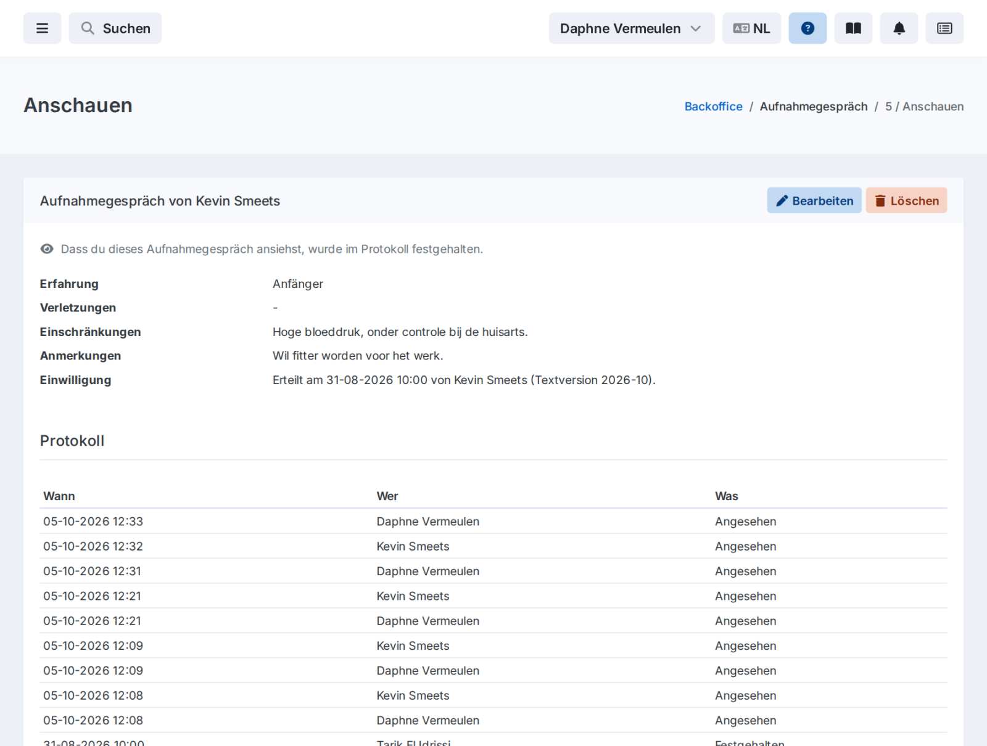Click Angesehen in the 12:31 row
This screenshot has width=987, height=746.
(746, 572)
